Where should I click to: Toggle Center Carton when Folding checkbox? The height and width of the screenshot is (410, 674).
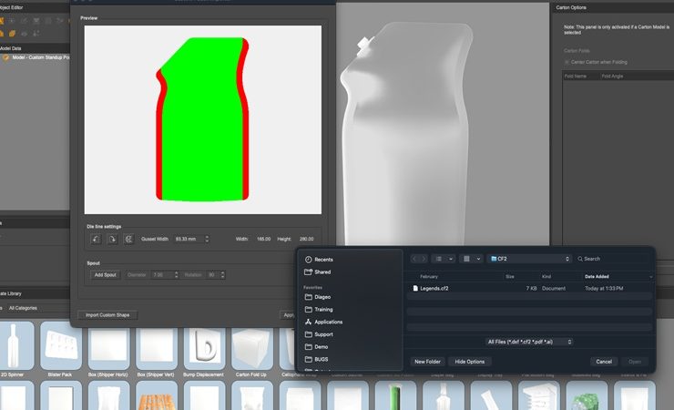coord(567,62)
